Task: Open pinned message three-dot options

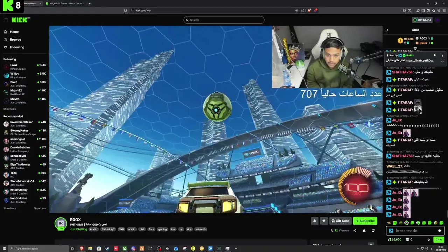Action: click(442, 55)
